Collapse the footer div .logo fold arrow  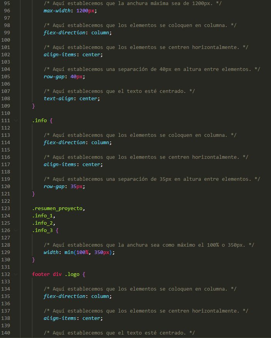click(16, 274)
